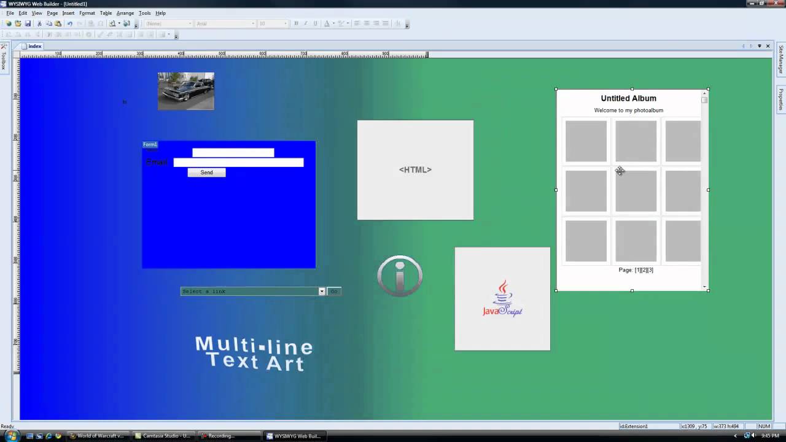The height and width of the screenshot is (442, 786).
Task: Click the text color A icon
Action: pyautogui.click(x=327, y=23)
